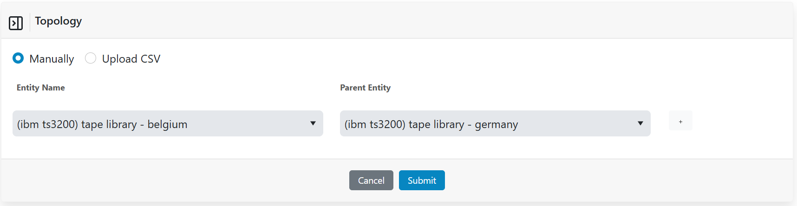Select the Manually radio button
This screenshot has height=206, width=797.
click(x=18, y=58)
